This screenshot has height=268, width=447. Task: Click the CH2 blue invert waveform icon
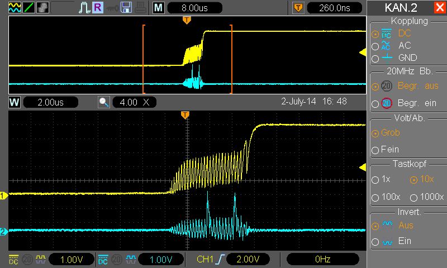pyautogui.click(x=131, y=259)
